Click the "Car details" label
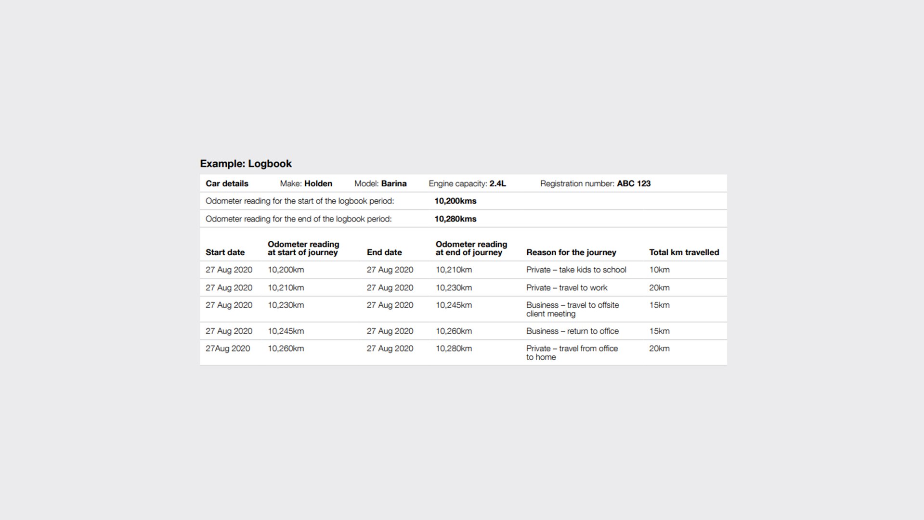Image resolution: width=924 pixels, height=520 pixels. pos(227,183)
